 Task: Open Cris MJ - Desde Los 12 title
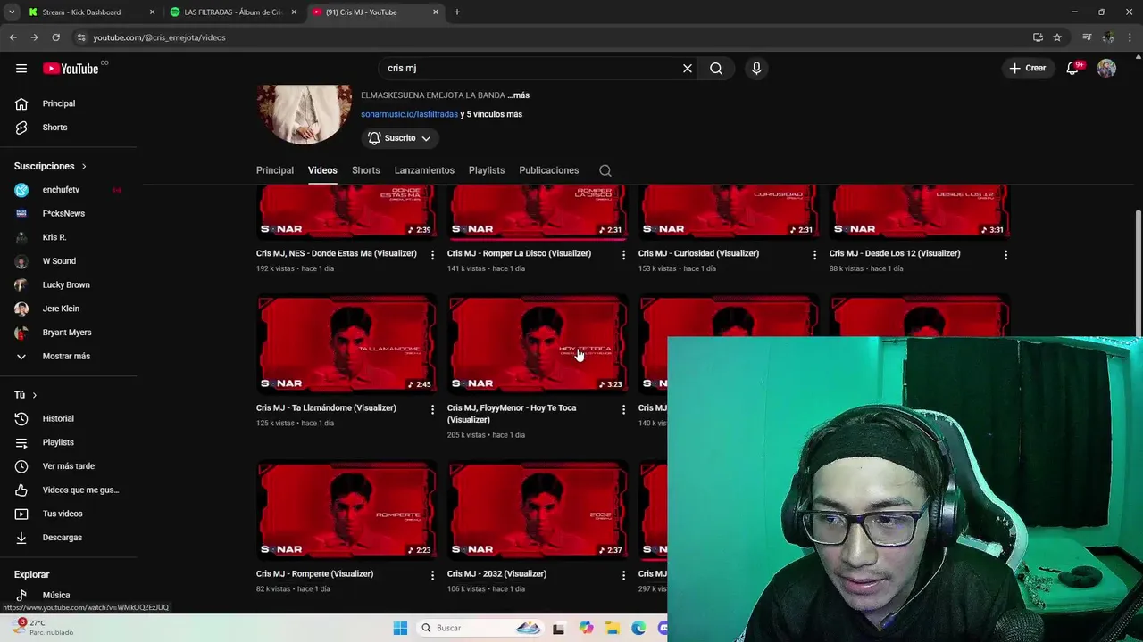[x=895, y=253]
